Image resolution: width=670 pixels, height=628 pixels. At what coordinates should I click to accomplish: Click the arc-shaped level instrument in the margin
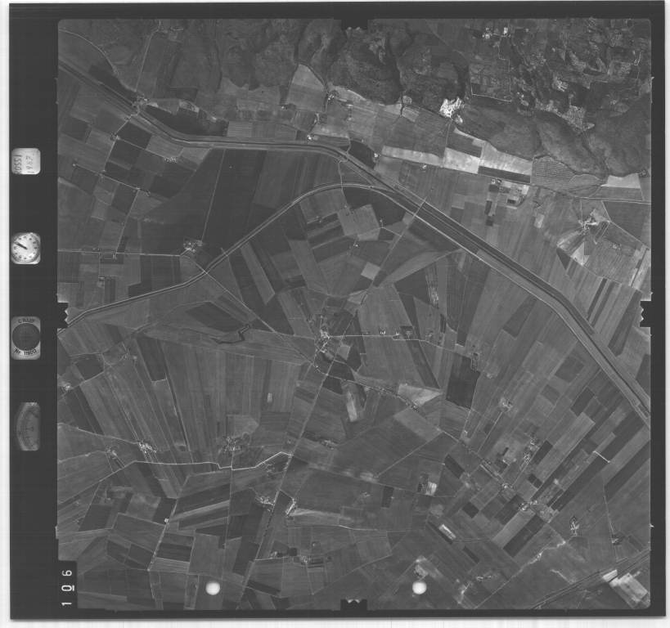(x=29, y=425)
